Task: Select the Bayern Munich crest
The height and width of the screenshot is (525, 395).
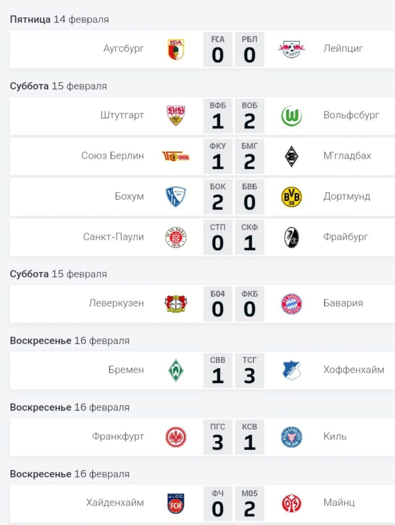Action: [x=291, y=303]
